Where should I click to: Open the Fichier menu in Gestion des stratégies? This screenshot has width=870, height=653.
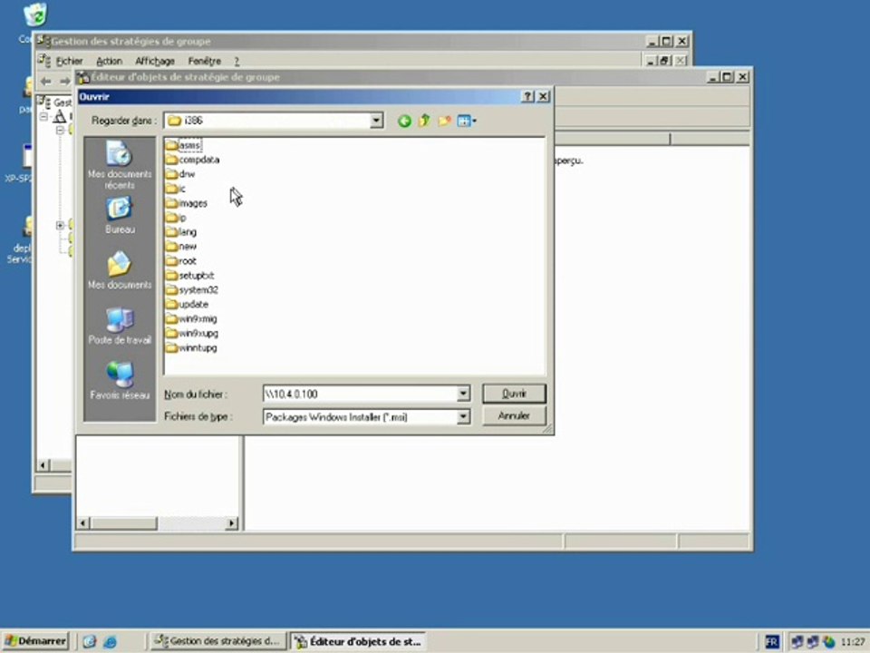coord(69,61)
